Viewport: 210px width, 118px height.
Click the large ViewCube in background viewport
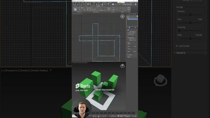coord(160,80)
